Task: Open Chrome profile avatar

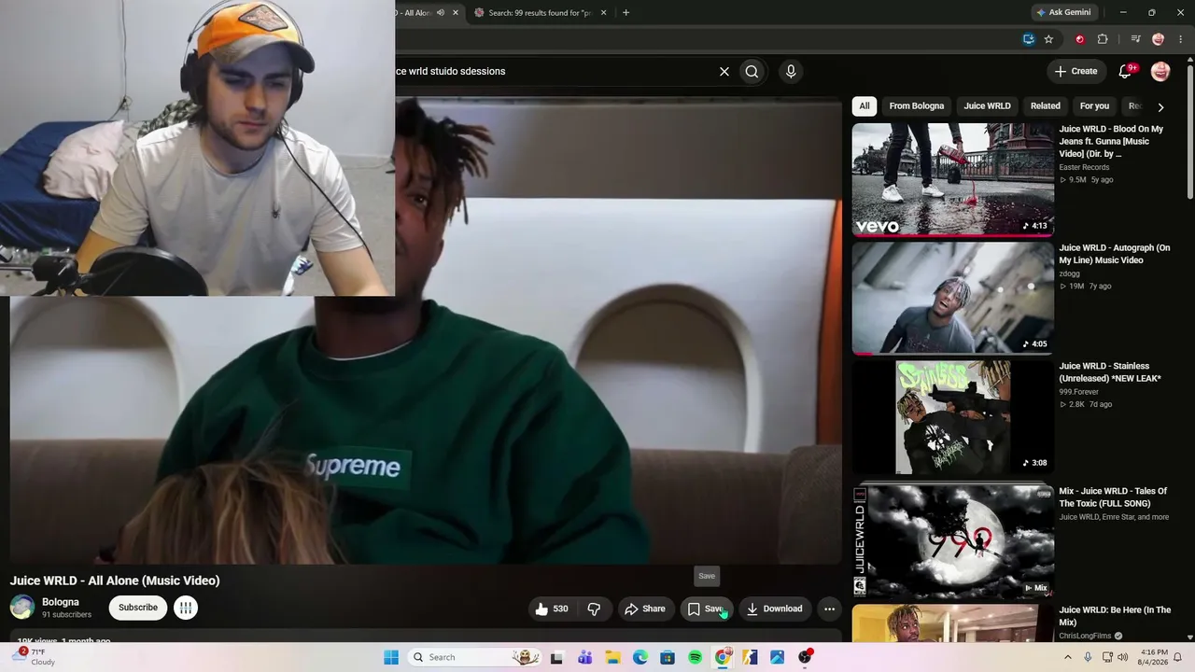Action: tap(1159, 39)
